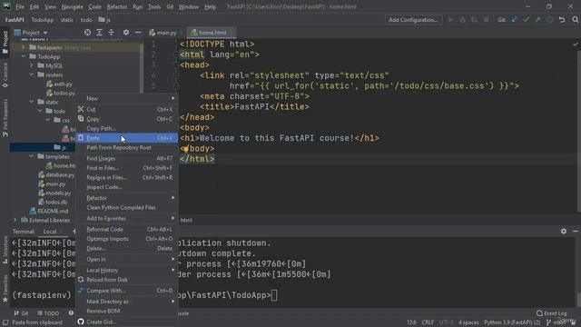Screen dimensions: 581x327
Task: Click the Git commit checkmark icon
Action: pos(527,20)
